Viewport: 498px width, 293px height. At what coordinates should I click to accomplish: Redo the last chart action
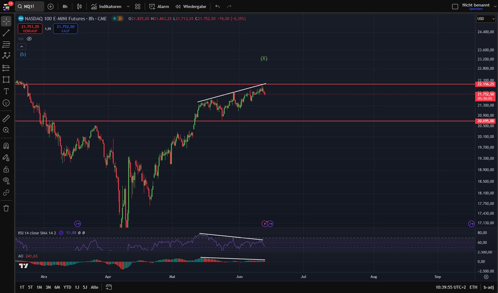[x=229, y=7]
